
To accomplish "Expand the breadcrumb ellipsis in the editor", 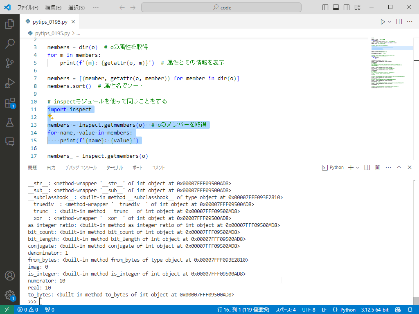I will click(x=77, y=33).
